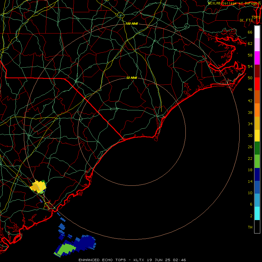Click the white 66 kft color swatch
This screenshot has width=262, height=262.
pos(257,32)
